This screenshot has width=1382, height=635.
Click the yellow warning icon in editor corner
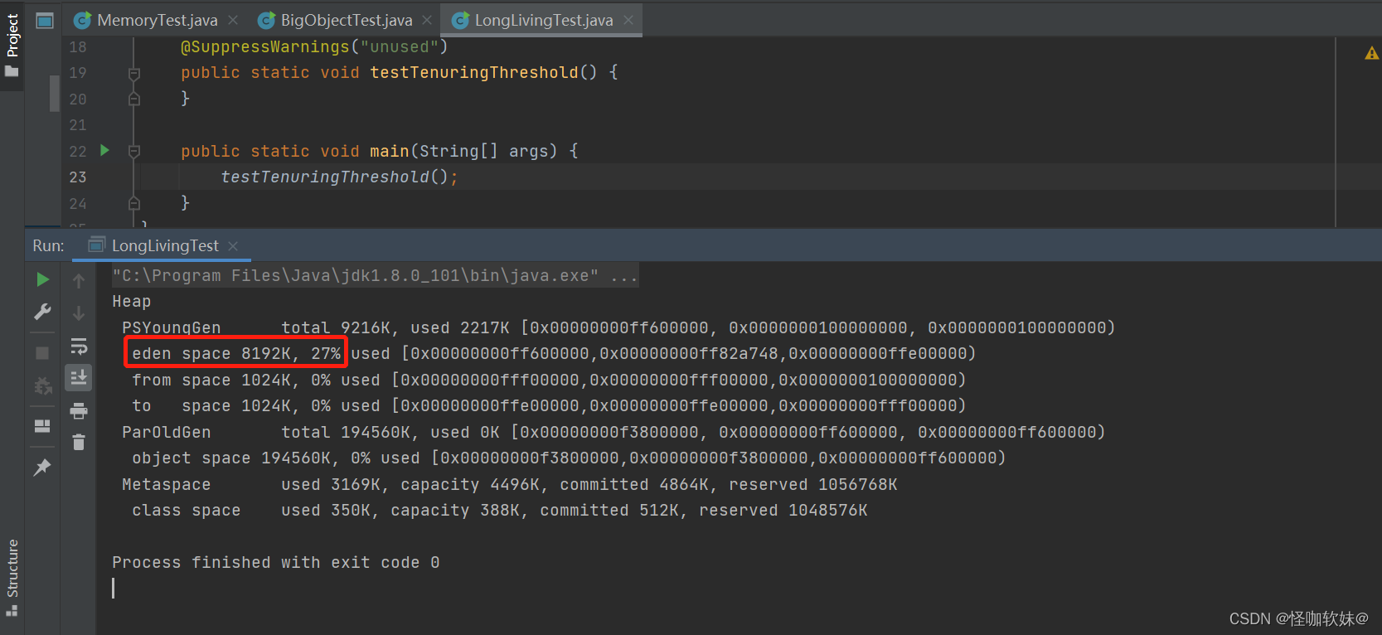coord(1371,53)
